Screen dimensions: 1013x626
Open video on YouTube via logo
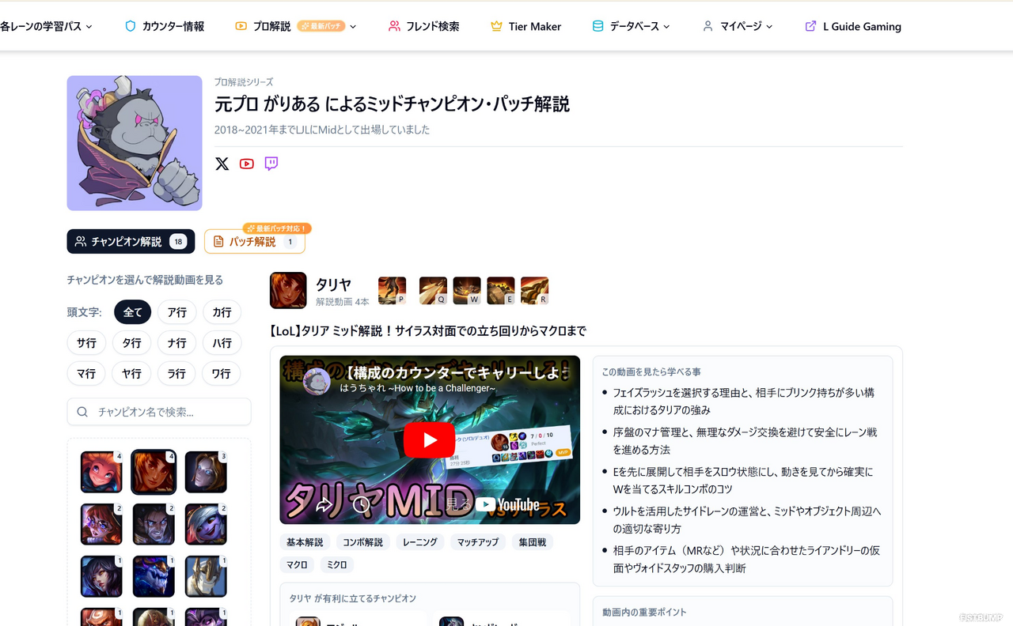(508, 504)
